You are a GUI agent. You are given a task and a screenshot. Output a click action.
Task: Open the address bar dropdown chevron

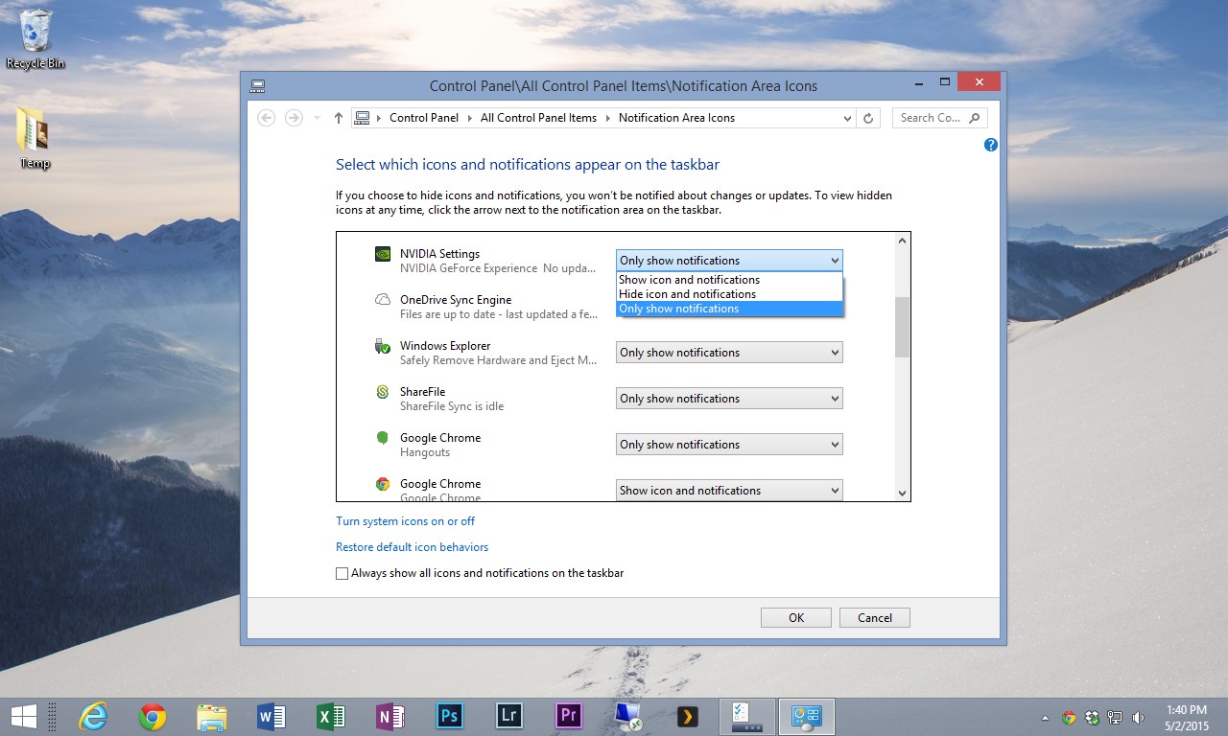click(845, 117)
